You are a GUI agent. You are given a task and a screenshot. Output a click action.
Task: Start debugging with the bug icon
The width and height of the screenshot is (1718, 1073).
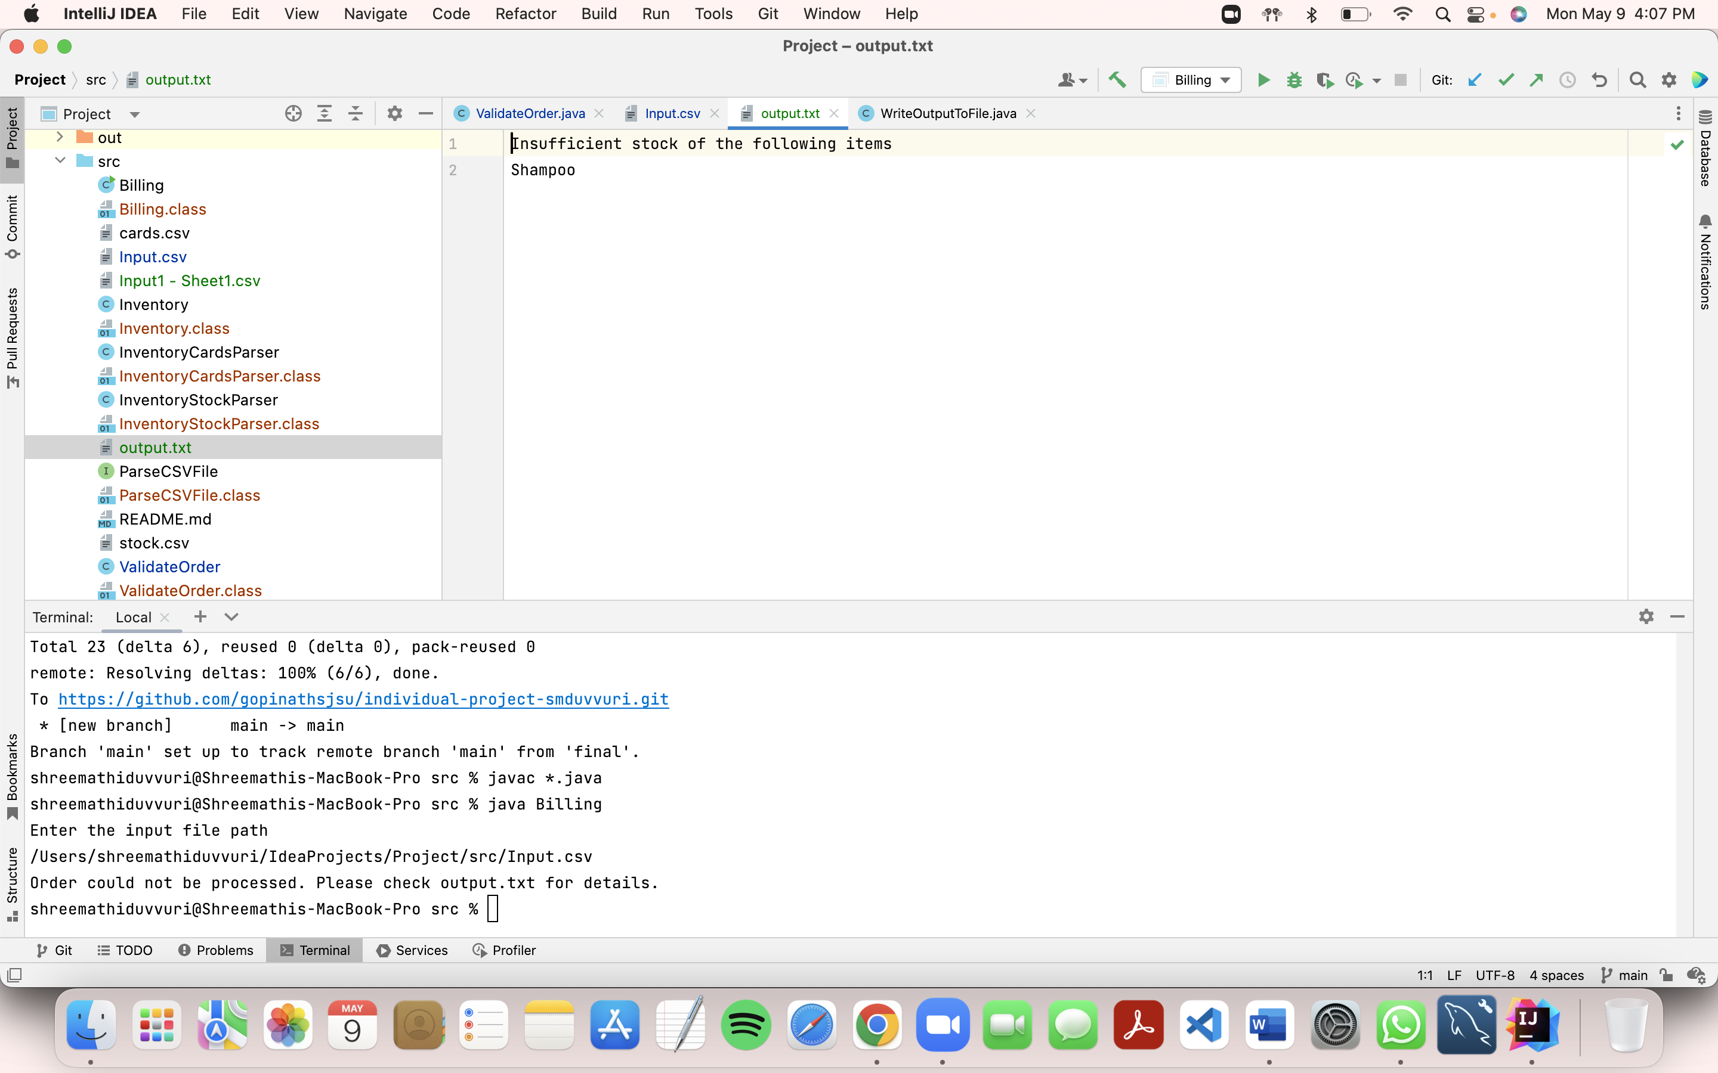coord(1294,80)
